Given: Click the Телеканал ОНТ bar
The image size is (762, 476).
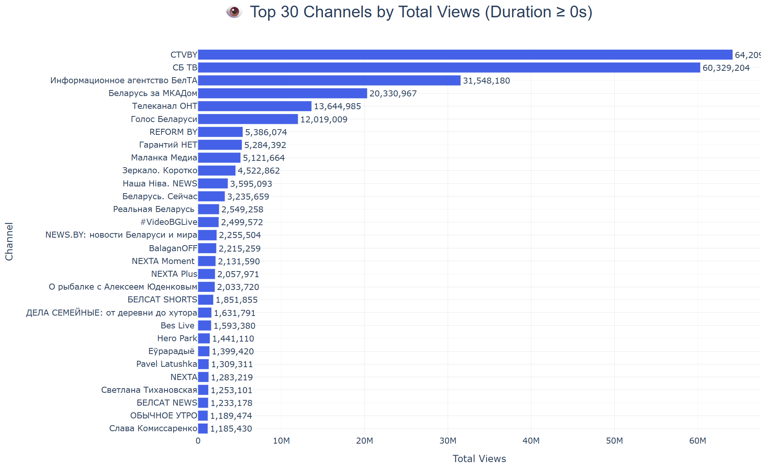Looking at the screenshot, I should (x=255, y=106).
